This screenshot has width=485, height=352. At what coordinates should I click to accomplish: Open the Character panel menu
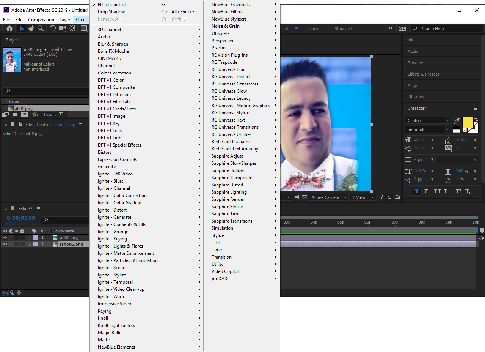click(x=475, y=108)
